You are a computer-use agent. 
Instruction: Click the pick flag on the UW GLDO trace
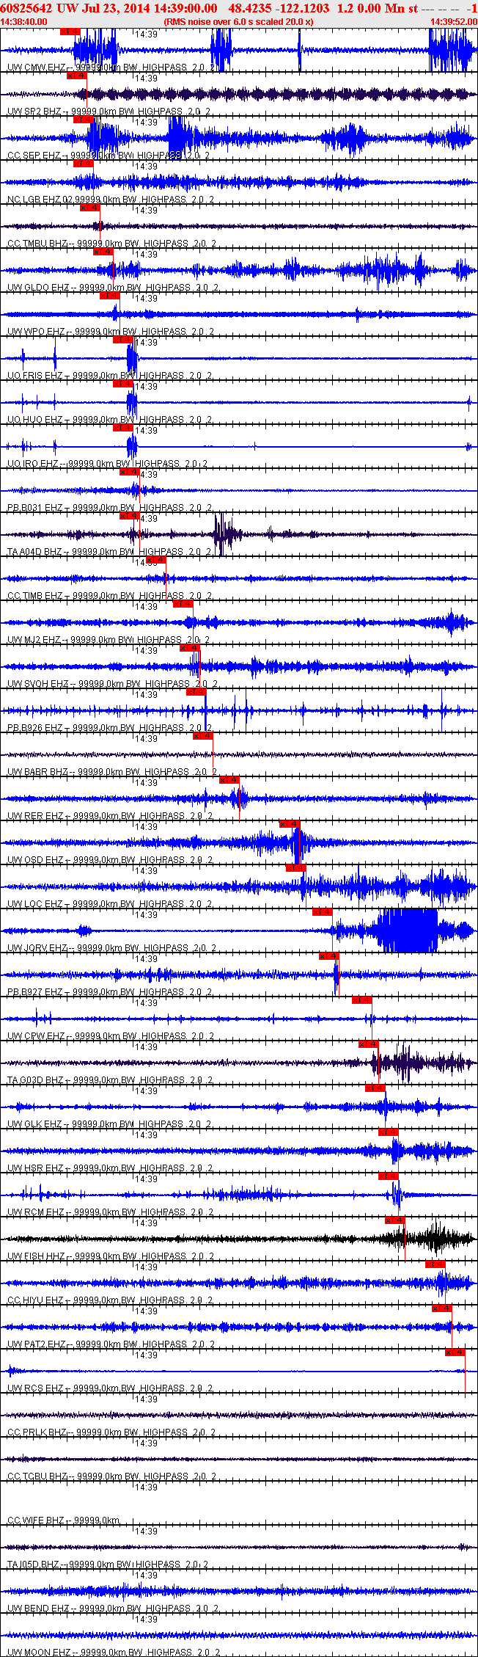[103, 252]
